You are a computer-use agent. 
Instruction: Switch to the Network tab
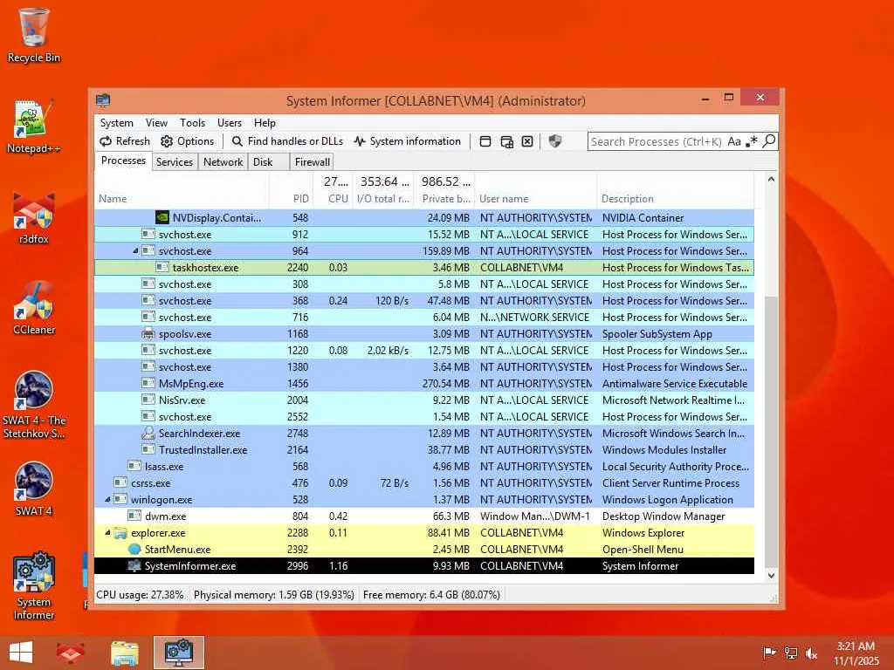pyautogui.click(x=223, y=161)
